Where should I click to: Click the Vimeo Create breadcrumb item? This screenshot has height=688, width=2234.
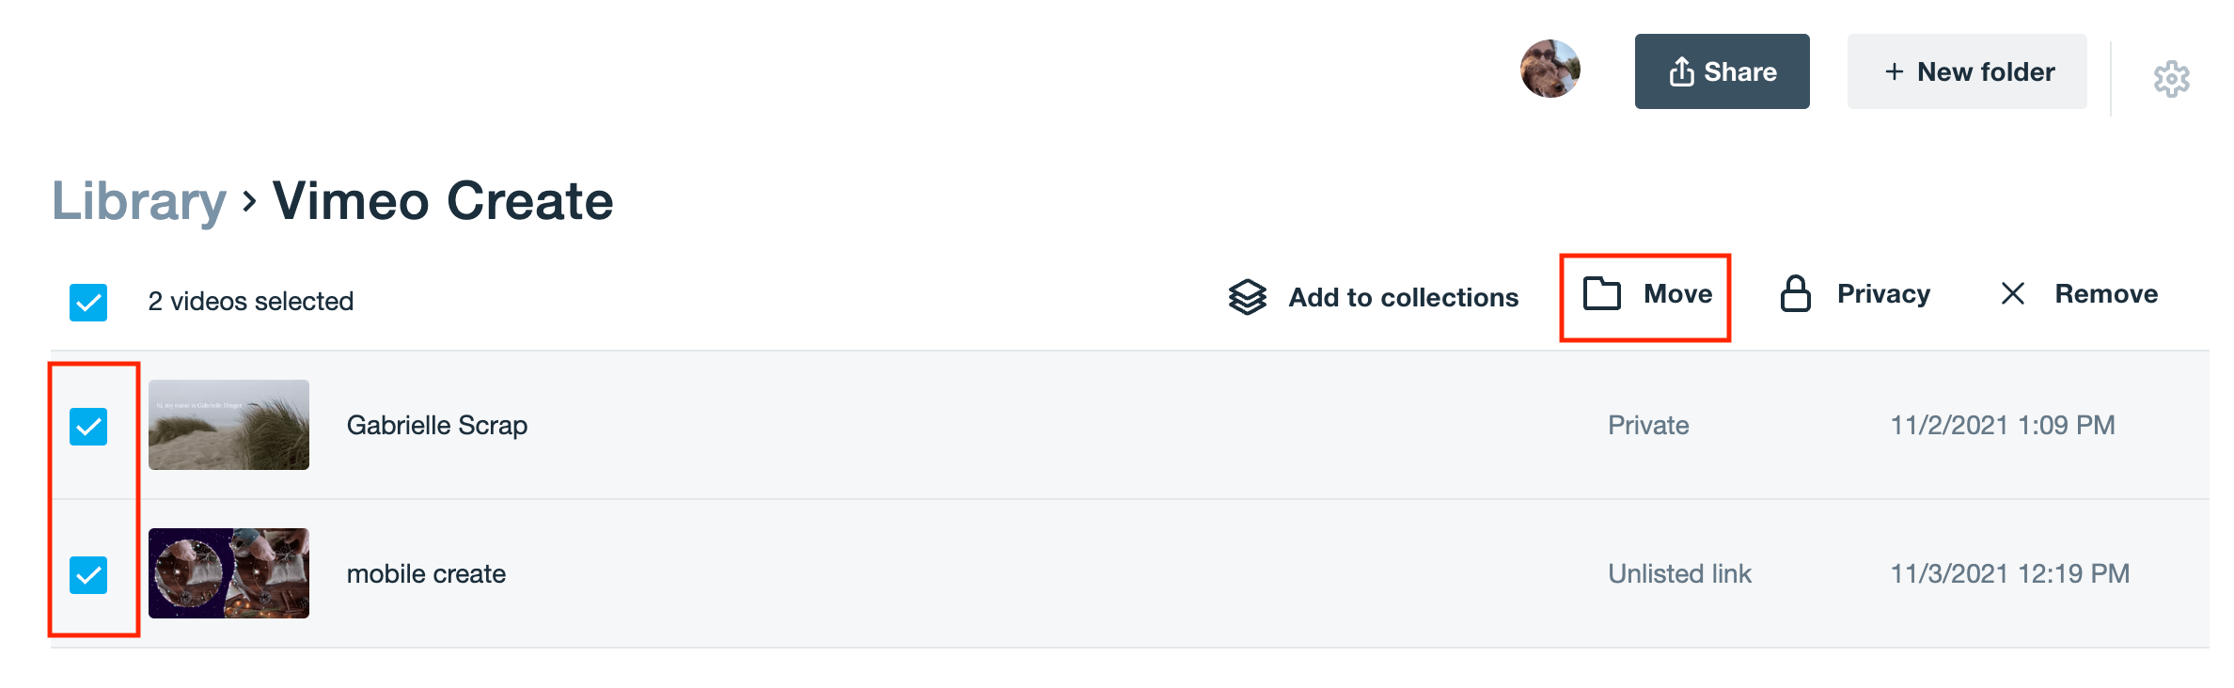[442, 199]
